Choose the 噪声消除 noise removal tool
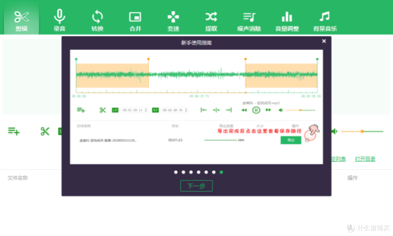This screenshot has height=236, width=393. pos(249,21)
